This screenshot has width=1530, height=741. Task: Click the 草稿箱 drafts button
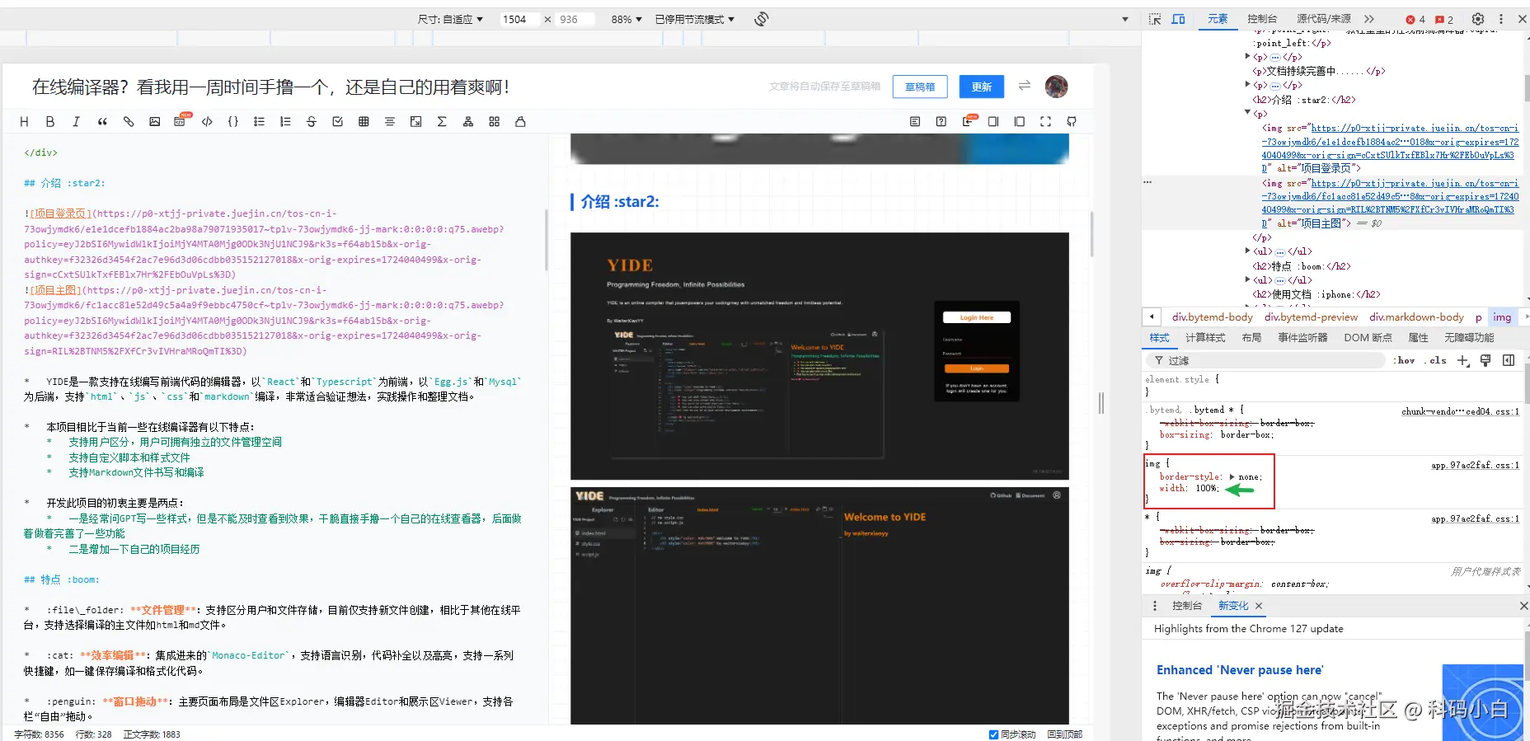[920, 87]
